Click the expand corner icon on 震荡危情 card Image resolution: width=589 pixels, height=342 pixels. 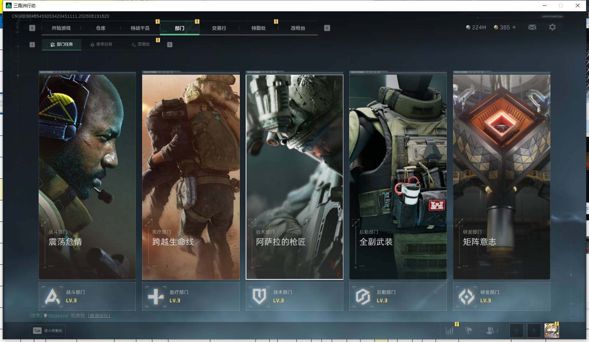(x=45, y=222)
